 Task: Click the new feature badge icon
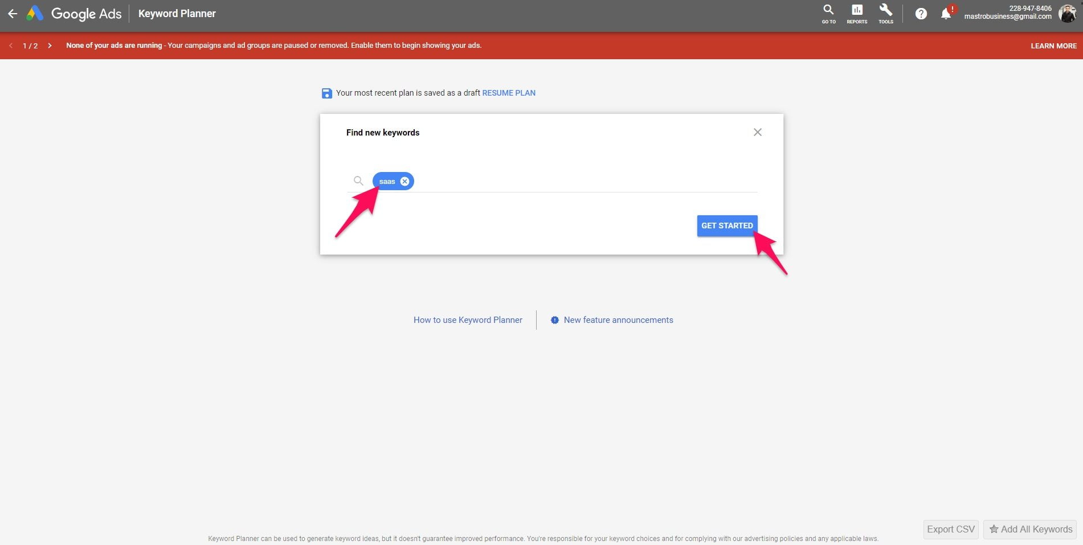555,320
